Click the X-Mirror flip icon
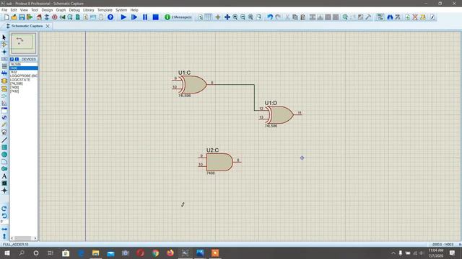The image size is (462, 259). click(4, 229)
